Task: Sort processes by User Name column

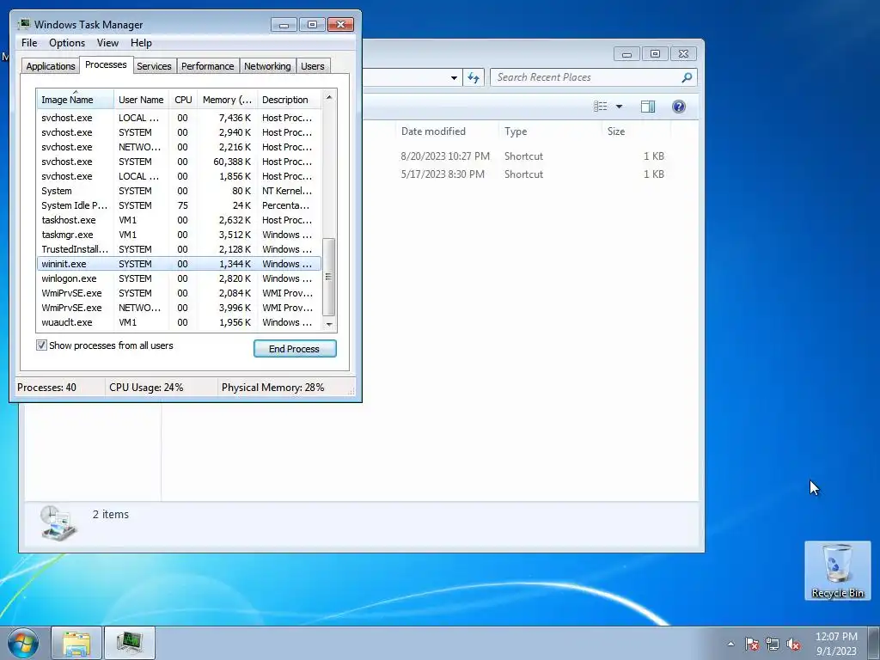Action: tap(141, 100)
